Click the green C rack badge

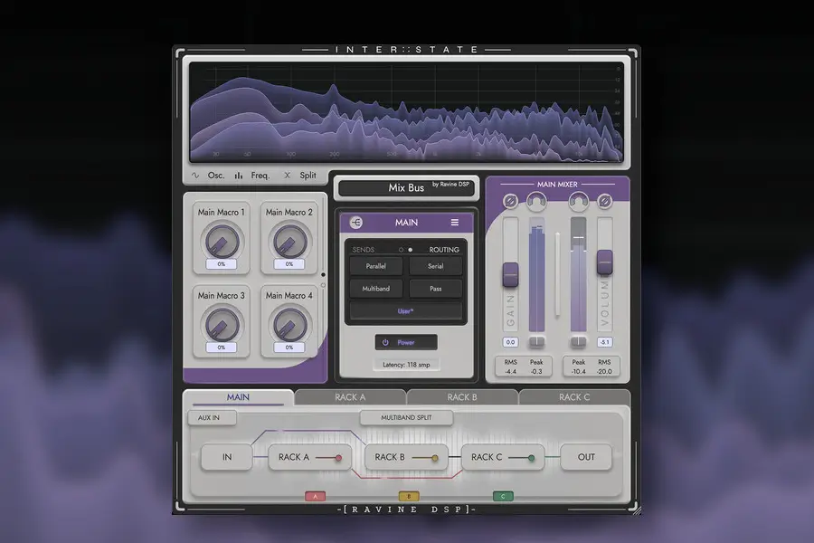(x=503, y=496)
